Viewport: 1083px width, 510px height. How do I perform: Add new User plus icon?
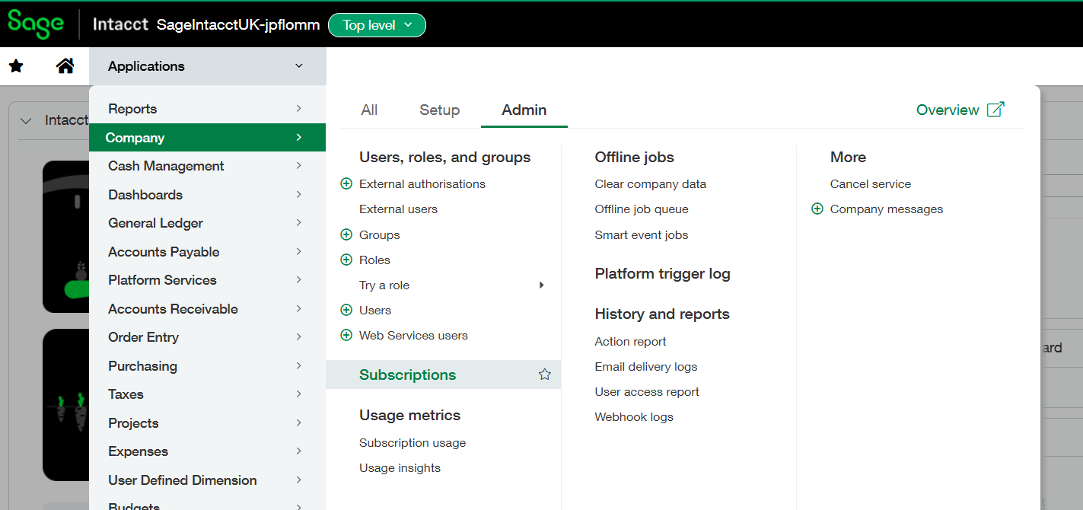[x=346, y=311]
